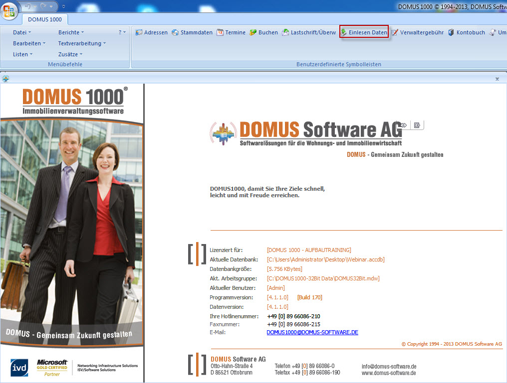
Task: Click the copyright 1994 - 2013 notice
Action: (452, 344)
